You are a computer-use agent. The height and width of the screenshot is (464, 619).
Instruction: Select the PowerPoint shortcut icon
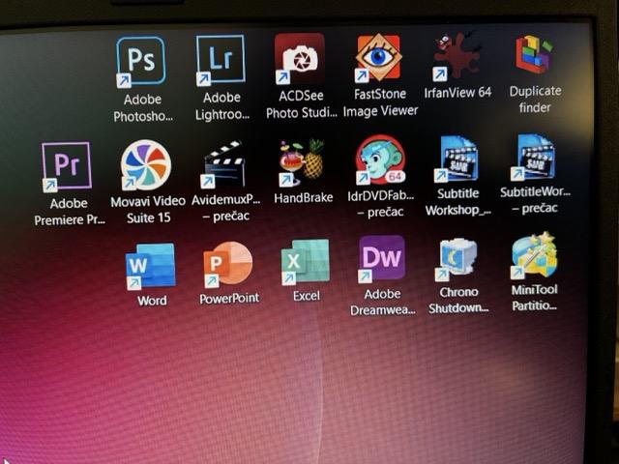tap(228, 265)
